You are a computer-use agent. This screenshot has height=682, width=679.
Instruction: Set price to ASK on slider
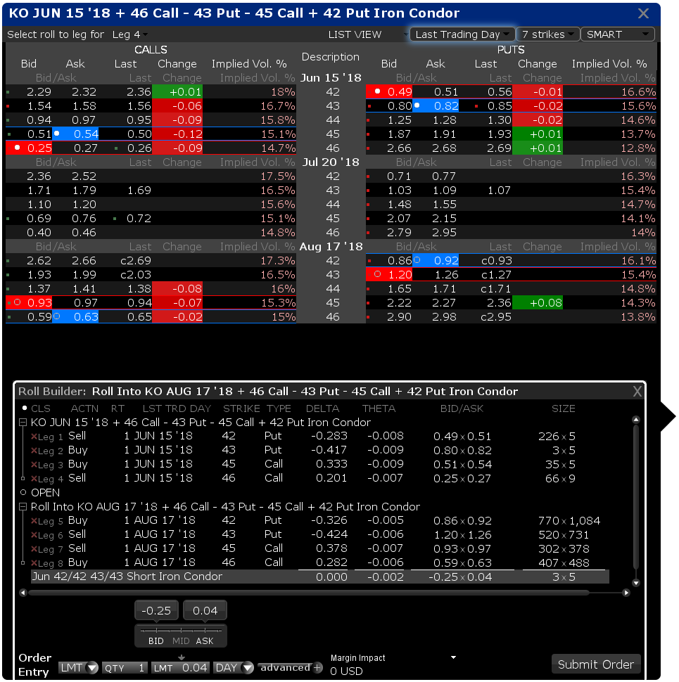205,641
